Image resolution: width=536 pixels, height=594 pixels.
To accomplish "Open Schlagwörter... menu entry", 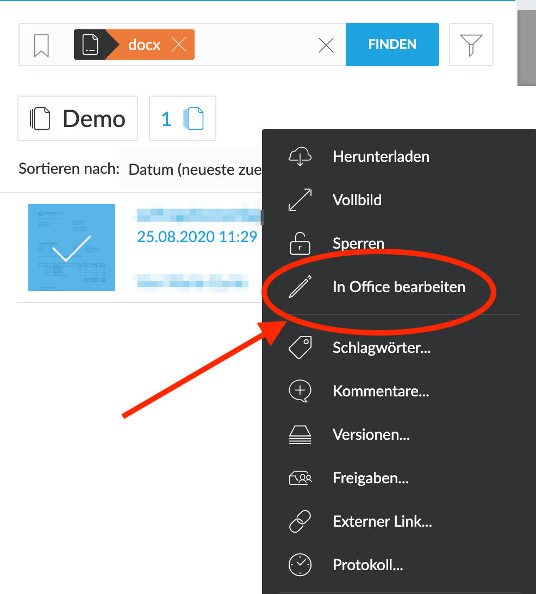I will coord(382,347).
